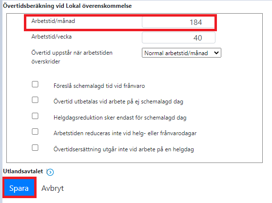Click the 'Utlandsavtalet' heading text

(23, 171)
